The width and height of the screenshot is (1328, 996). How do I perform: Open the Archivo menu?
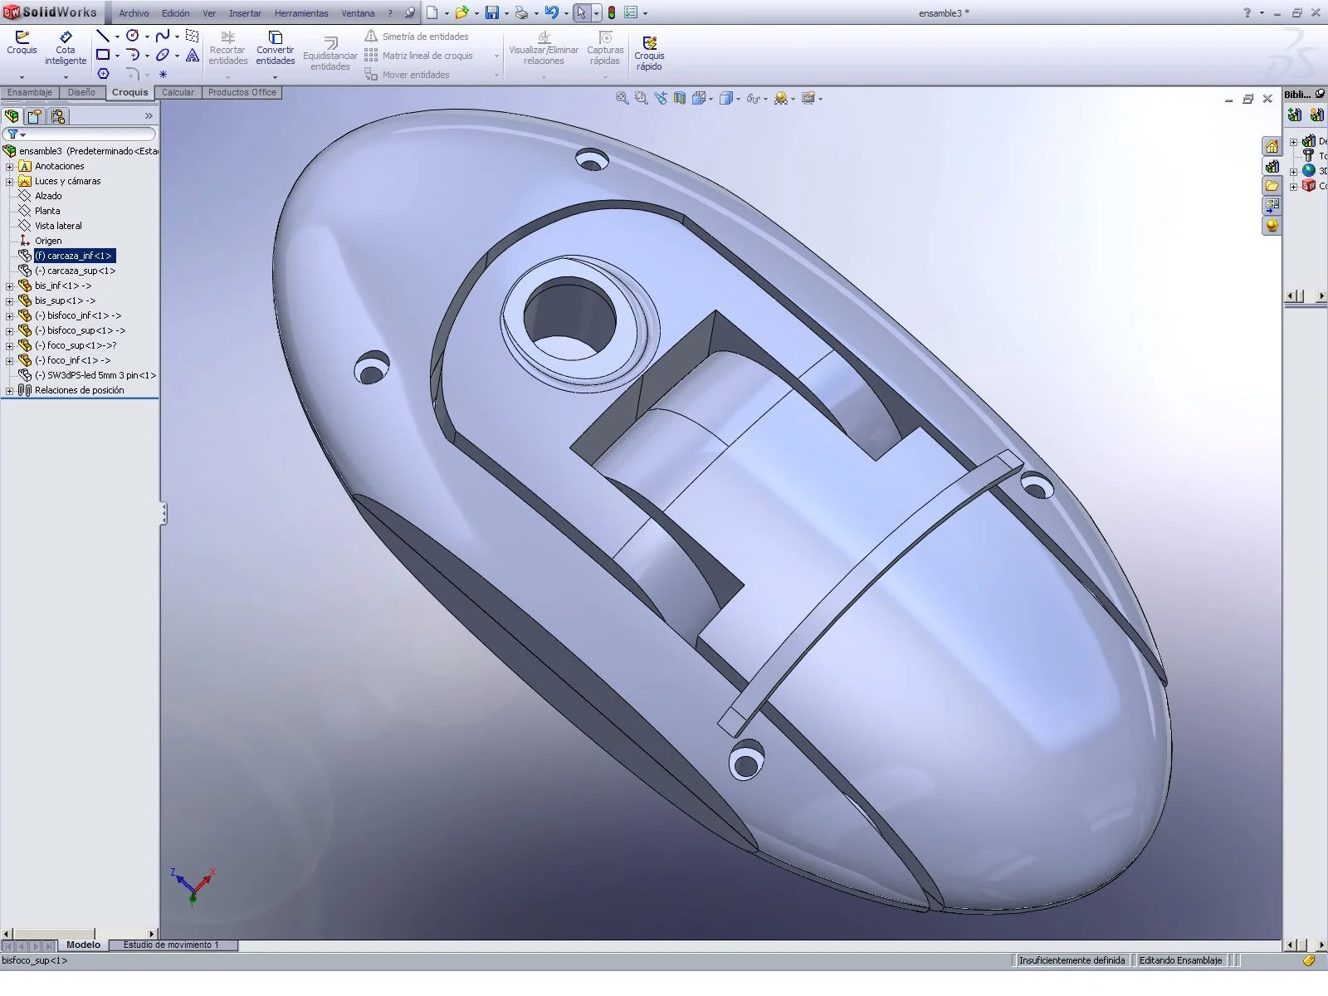pos(134,13)
